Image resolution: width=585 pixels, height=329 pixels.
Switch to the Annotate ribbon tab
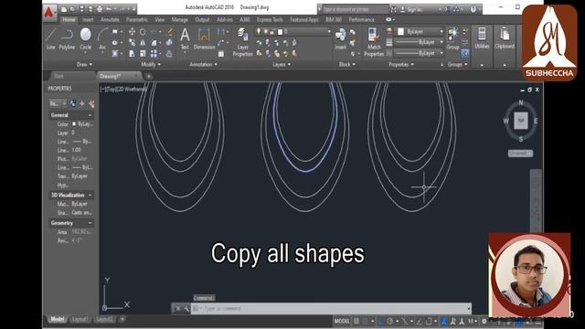[110, 20]
